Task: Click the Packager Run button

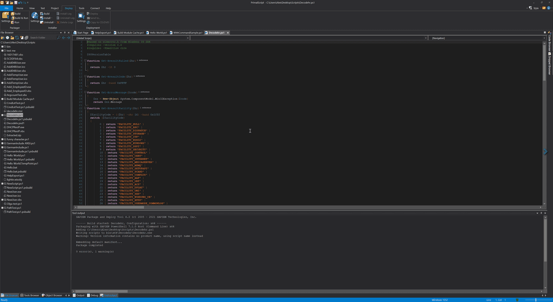Action: (15, 22)
